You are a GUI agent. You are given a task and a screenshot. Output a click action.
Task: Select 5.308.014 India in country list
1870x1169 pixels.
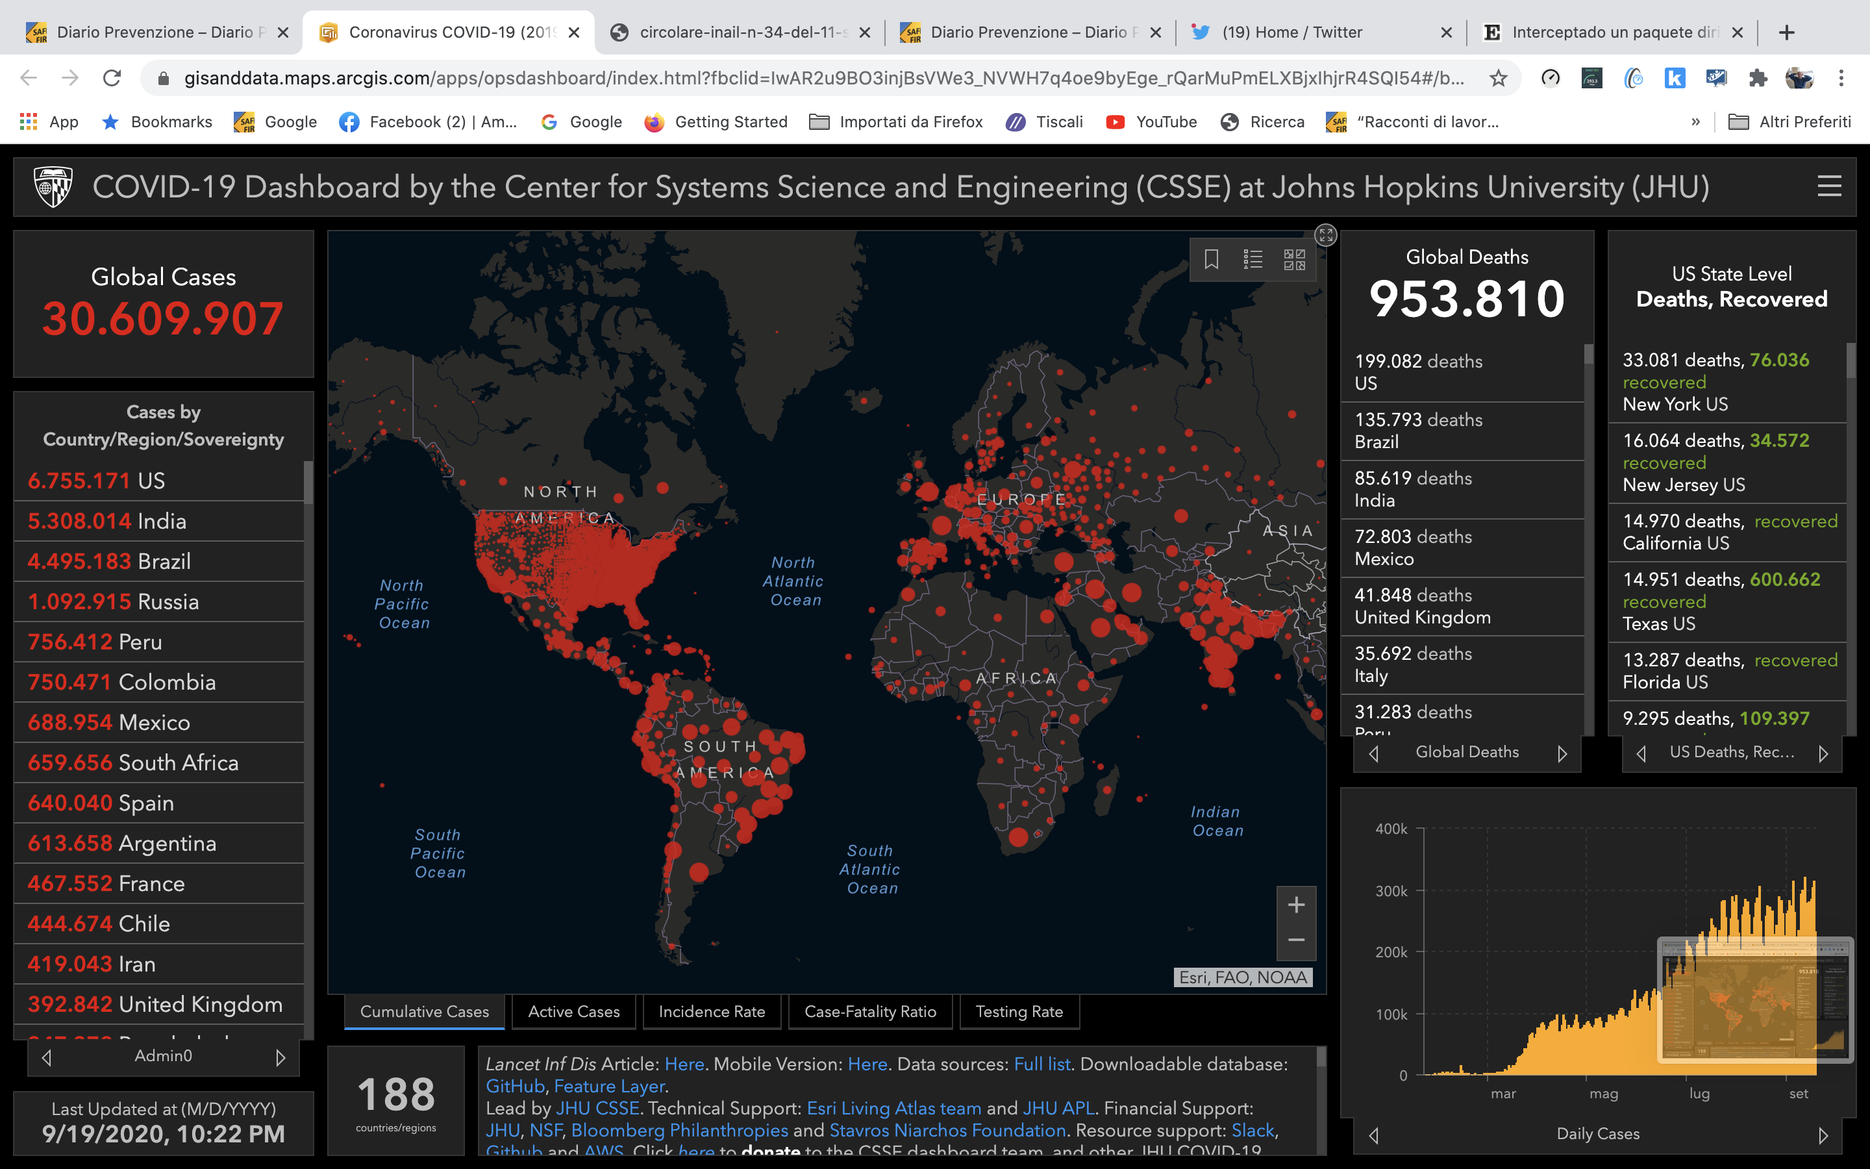(x=158, y=521)
